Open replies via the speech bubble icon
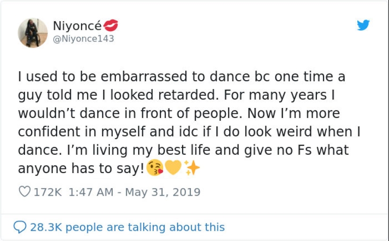This screenshot has height=241, width=389. (19, 227)
